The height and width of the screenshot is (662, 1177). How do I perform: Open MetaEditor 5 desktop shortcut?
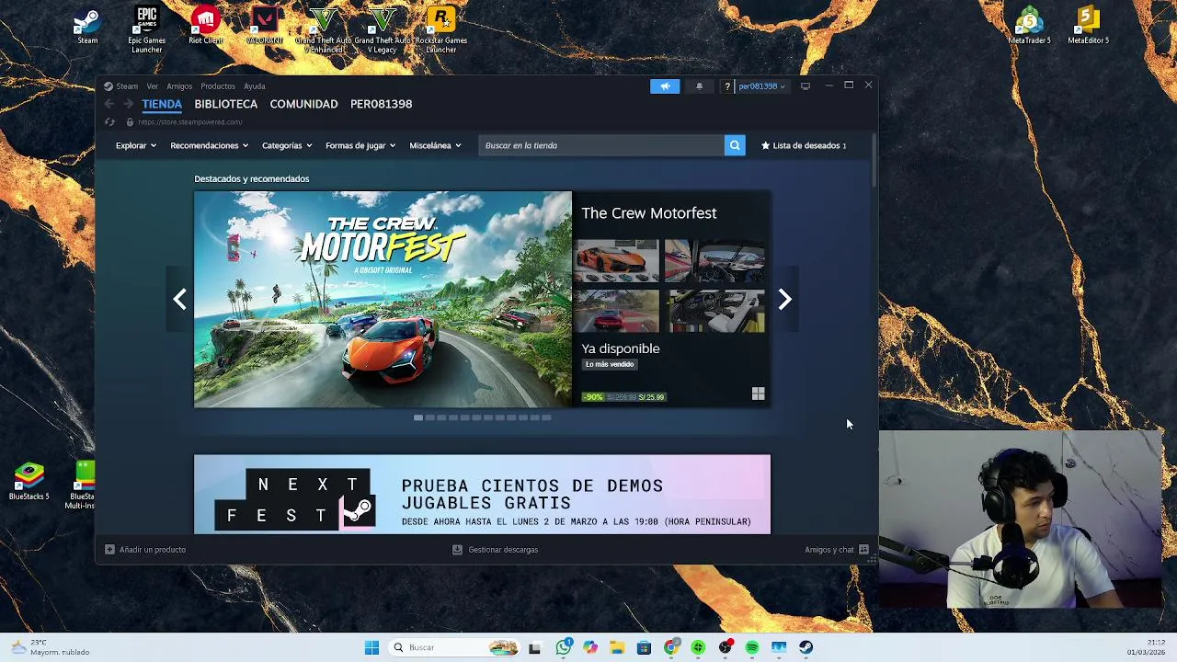click(x=1088, y=26)
